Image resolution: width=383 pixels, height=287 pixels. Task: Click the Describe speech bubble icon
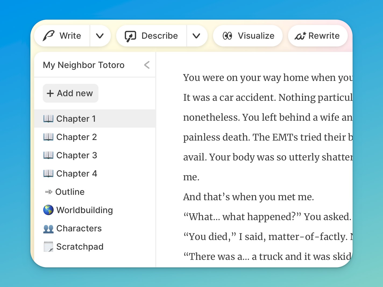pyautogui.click(x=130, y=36)
